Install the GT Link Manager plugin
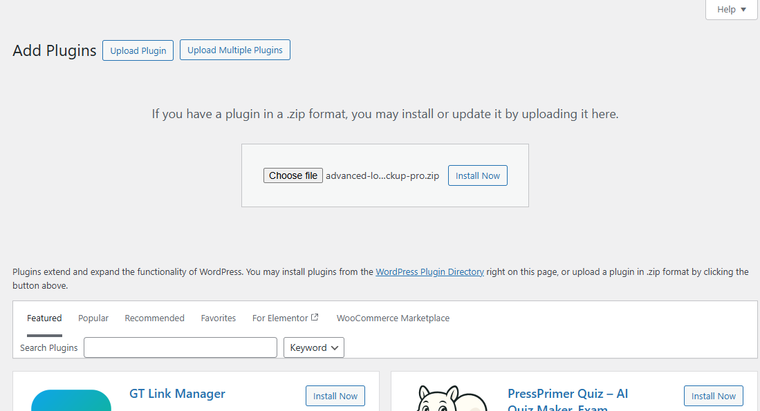Image resolution: width=760 pixels, height=411 pixels. tap(335, 396)
